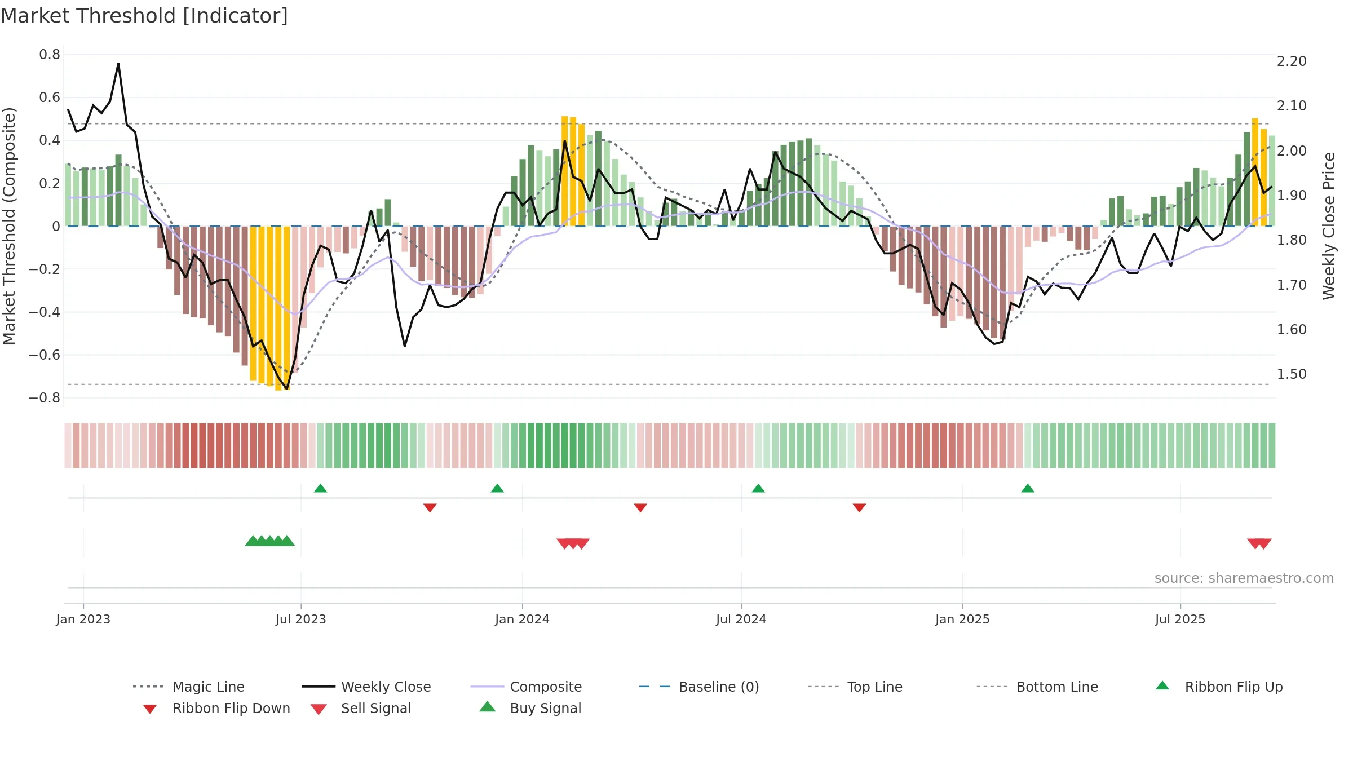Click Ribbon Flip Down marker in Oct 2023
Viewport: 1353px width, 761px height.
[430, 508]
